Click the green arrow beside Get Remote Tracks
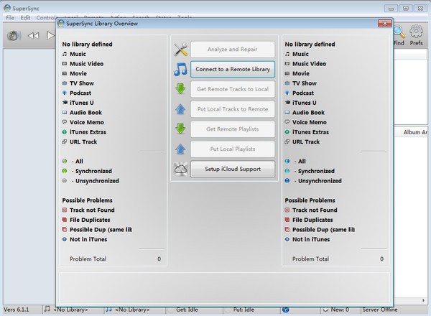Screen dimensions: 431x316 point(180,89)
